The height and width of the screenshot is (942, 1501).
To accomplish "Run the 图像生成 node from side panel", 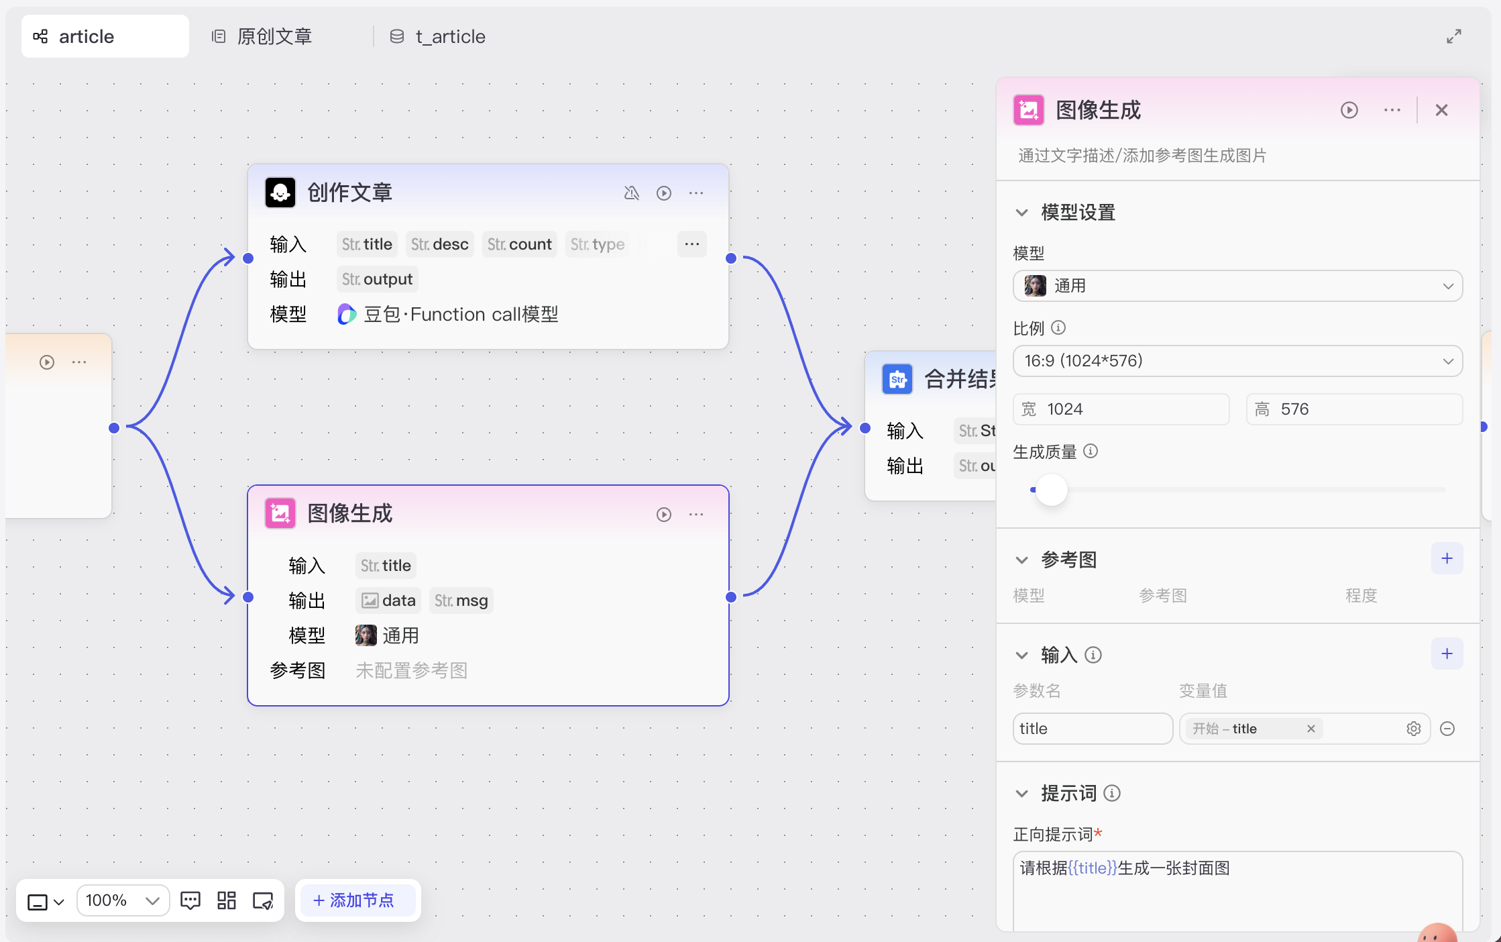I will tap(1349, 110).
